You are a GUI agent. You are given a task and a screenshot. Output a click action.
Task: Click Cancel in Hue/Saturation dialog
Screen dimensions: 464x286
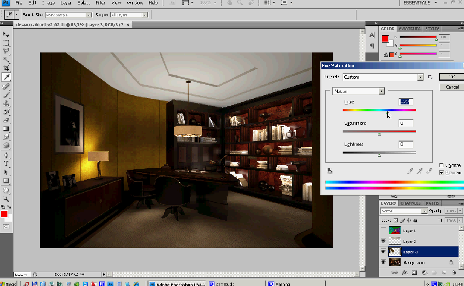pos(452,87)
